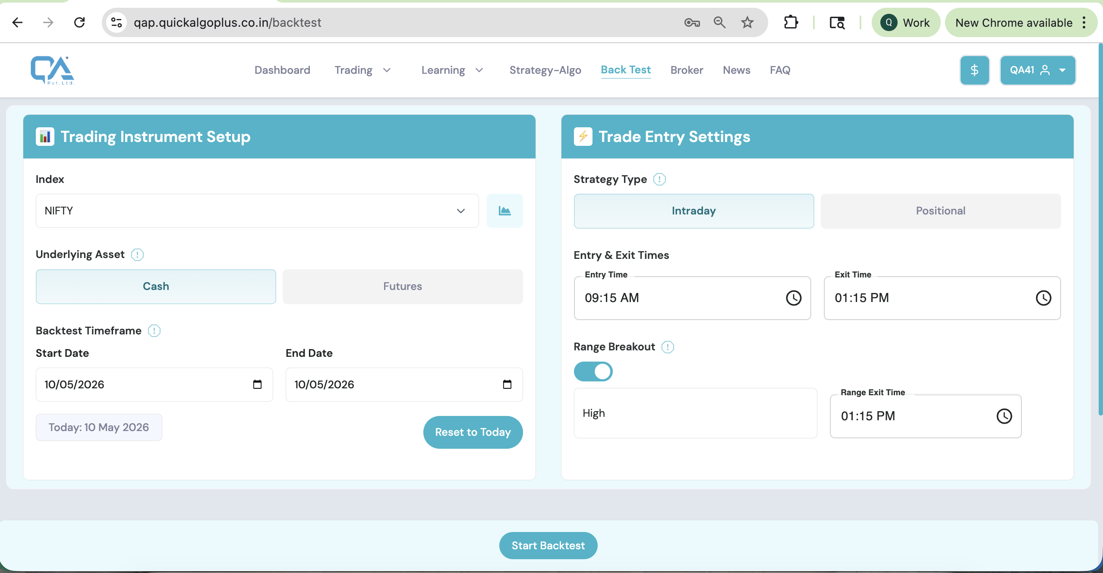Viewport: 1103px width, 573px height.
Task: Select Futures as underlying asset
Action: pyautogui.click(x=403, y=286)
